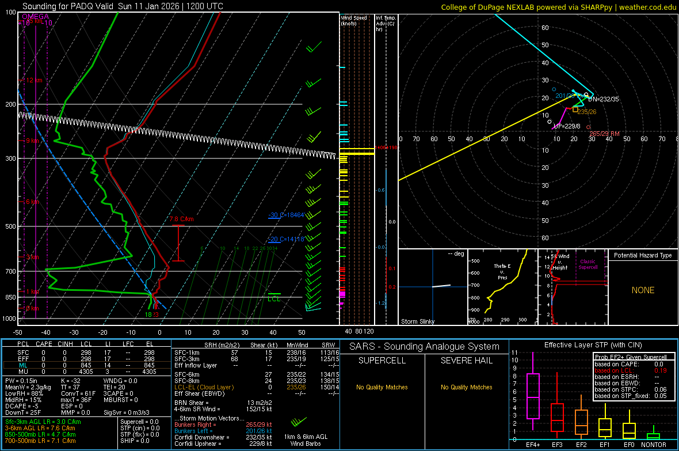Screen dimensions: 679x451
Task: Click the NONE hazard type text
Action: click(x=643, y=290)
